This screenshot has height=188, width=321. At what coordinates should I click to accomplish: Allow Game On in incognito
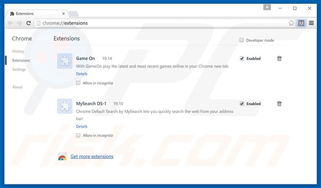(78, 83)
